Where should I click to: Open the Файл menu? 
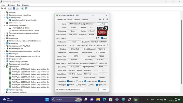pyautogui.click(x=3, y=5)
